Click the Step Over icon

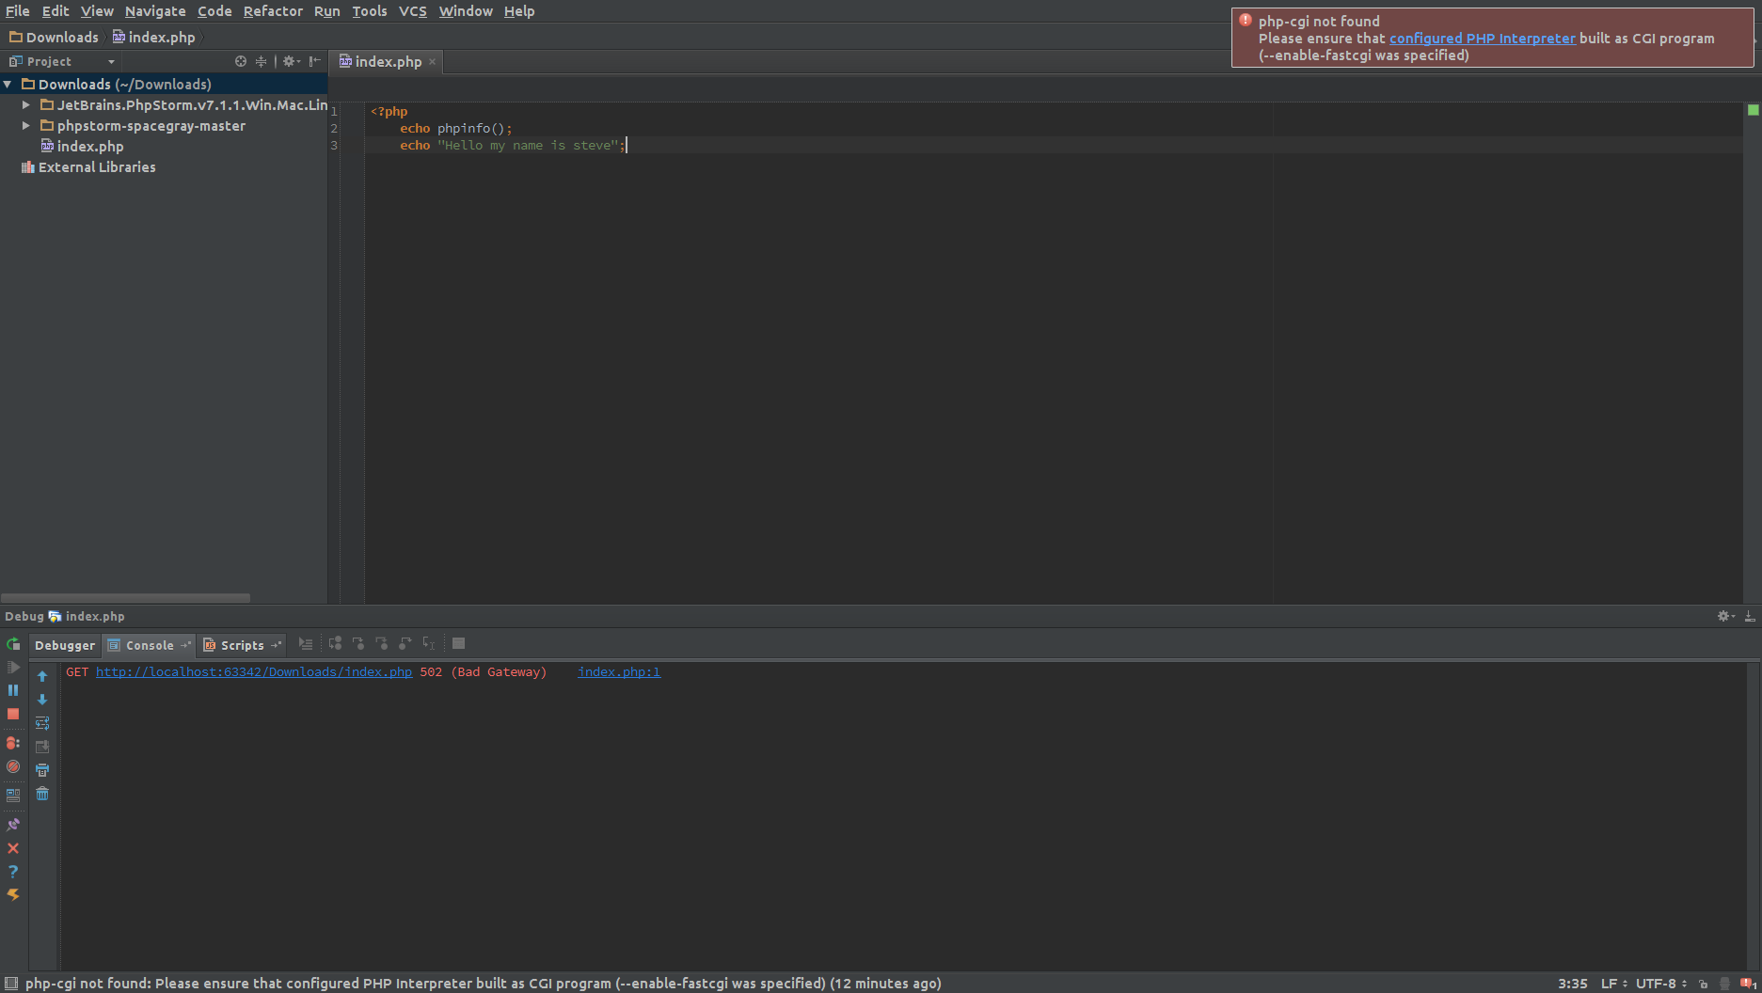coord(335,644)
